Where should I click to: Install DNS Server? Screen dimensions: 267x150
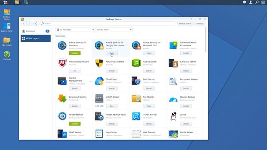149,88
